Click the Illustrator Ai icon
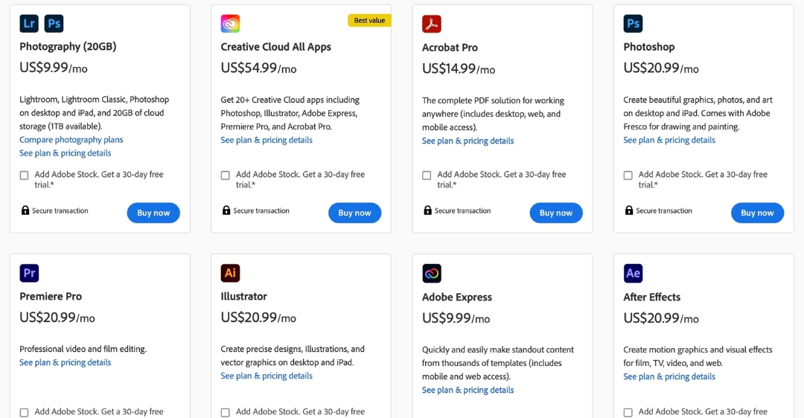 coord(230,273)
